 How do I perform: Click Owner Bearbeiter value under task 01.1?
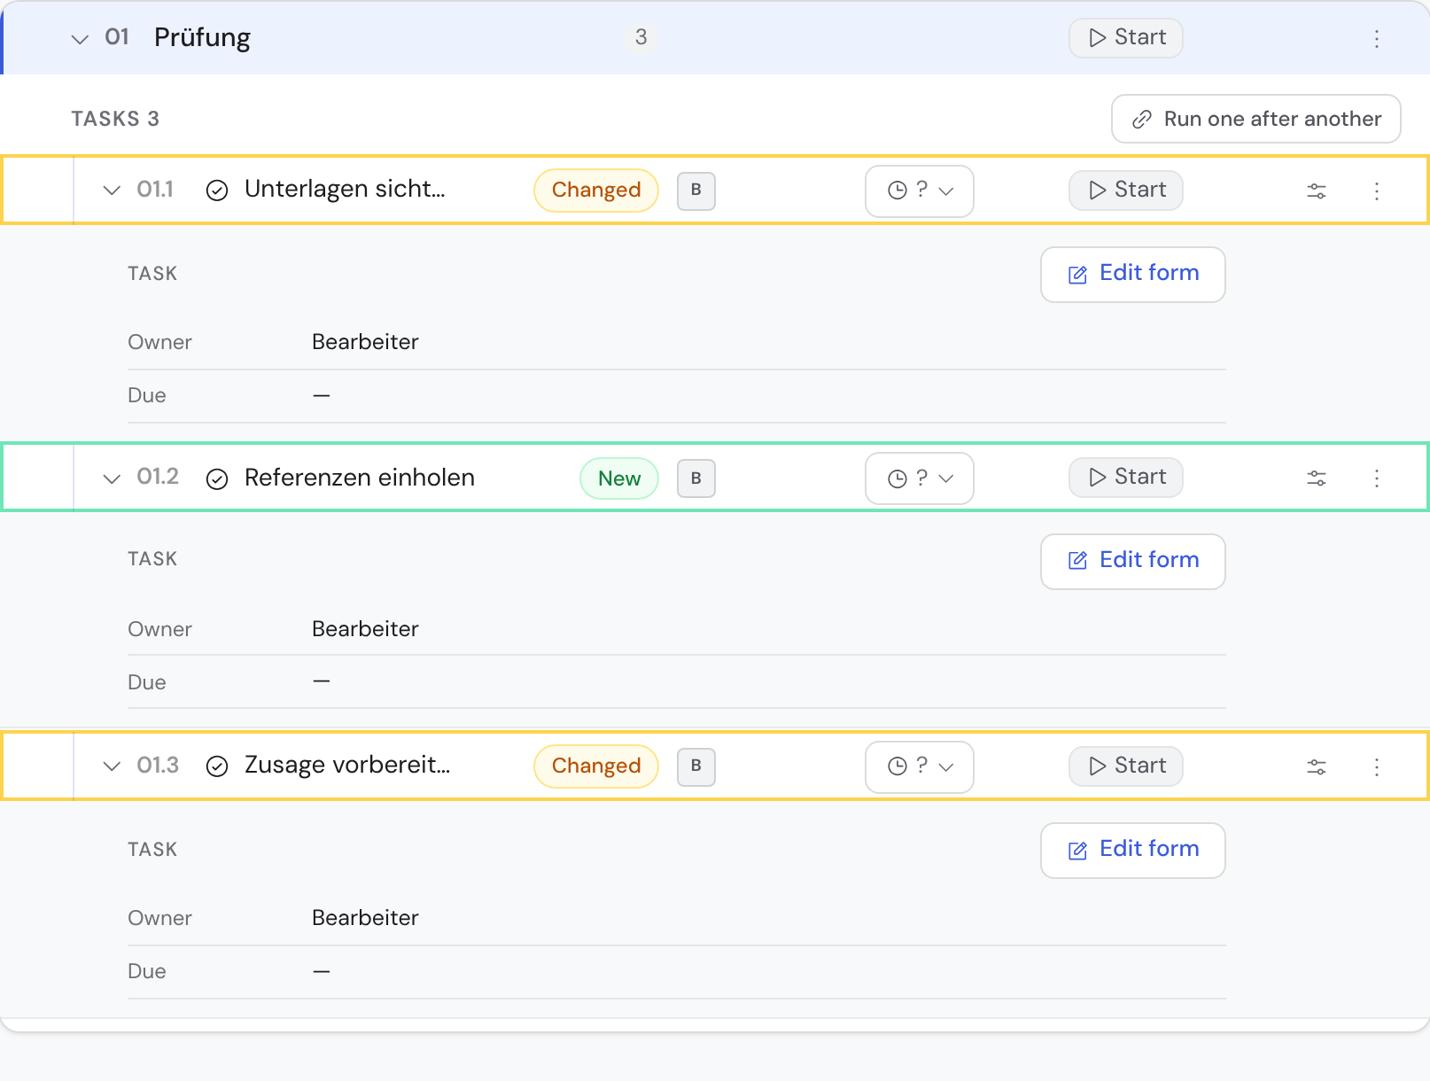pyautogui.click(x=365, y=342)
